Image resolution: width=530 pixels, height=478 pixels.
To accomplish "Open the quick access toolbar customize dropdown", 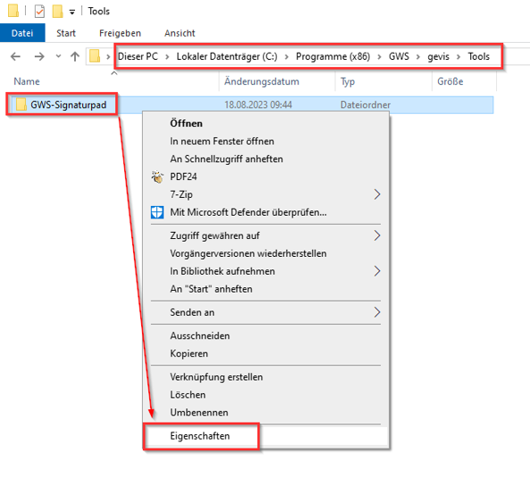I will [72, 13].
